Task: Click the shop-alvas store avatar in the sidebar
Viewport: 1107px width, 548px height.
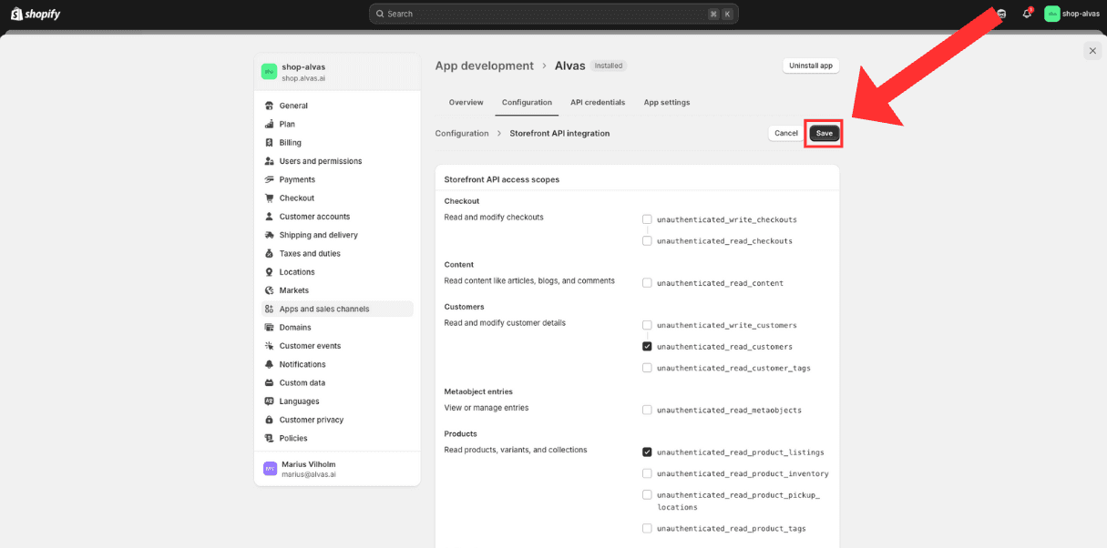Action: (269, 72)
